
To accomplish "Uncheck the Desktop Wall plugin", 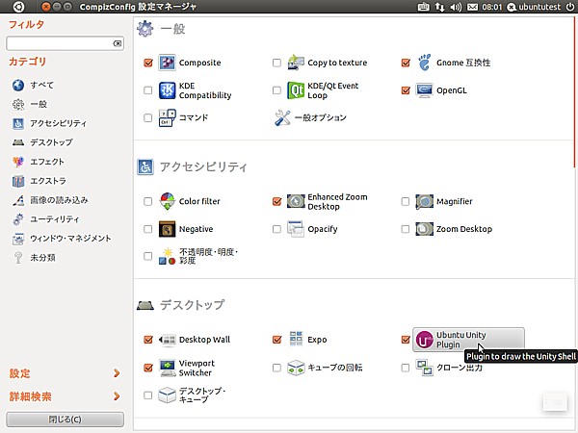I will tap(148, 340).
